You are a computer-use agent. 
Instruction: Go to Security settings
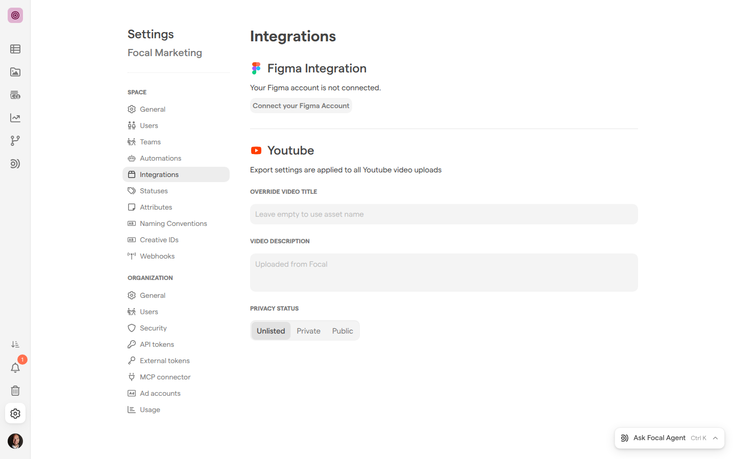(176, 328)
